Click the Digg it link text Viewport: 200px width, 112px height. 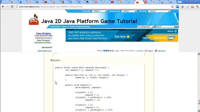pos(150,51)
